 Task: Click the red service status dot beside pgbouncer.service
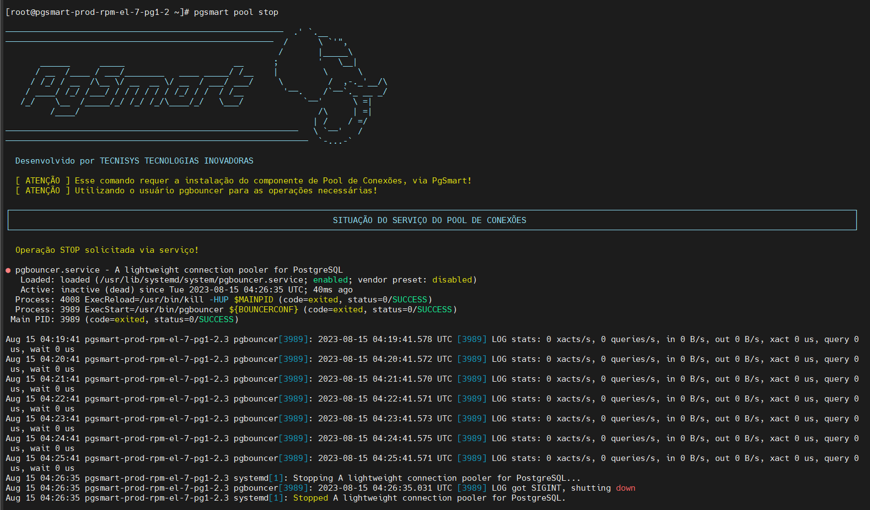tap(8, 270)
